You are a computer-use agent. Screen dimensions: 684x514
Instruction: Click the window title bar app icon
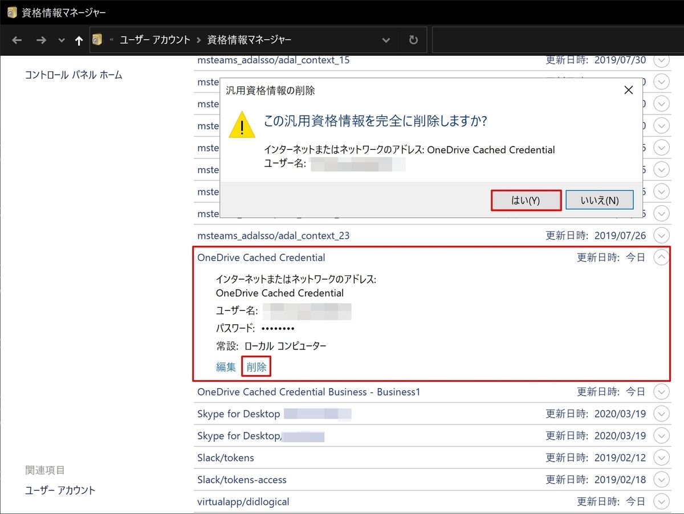[11, 12]
